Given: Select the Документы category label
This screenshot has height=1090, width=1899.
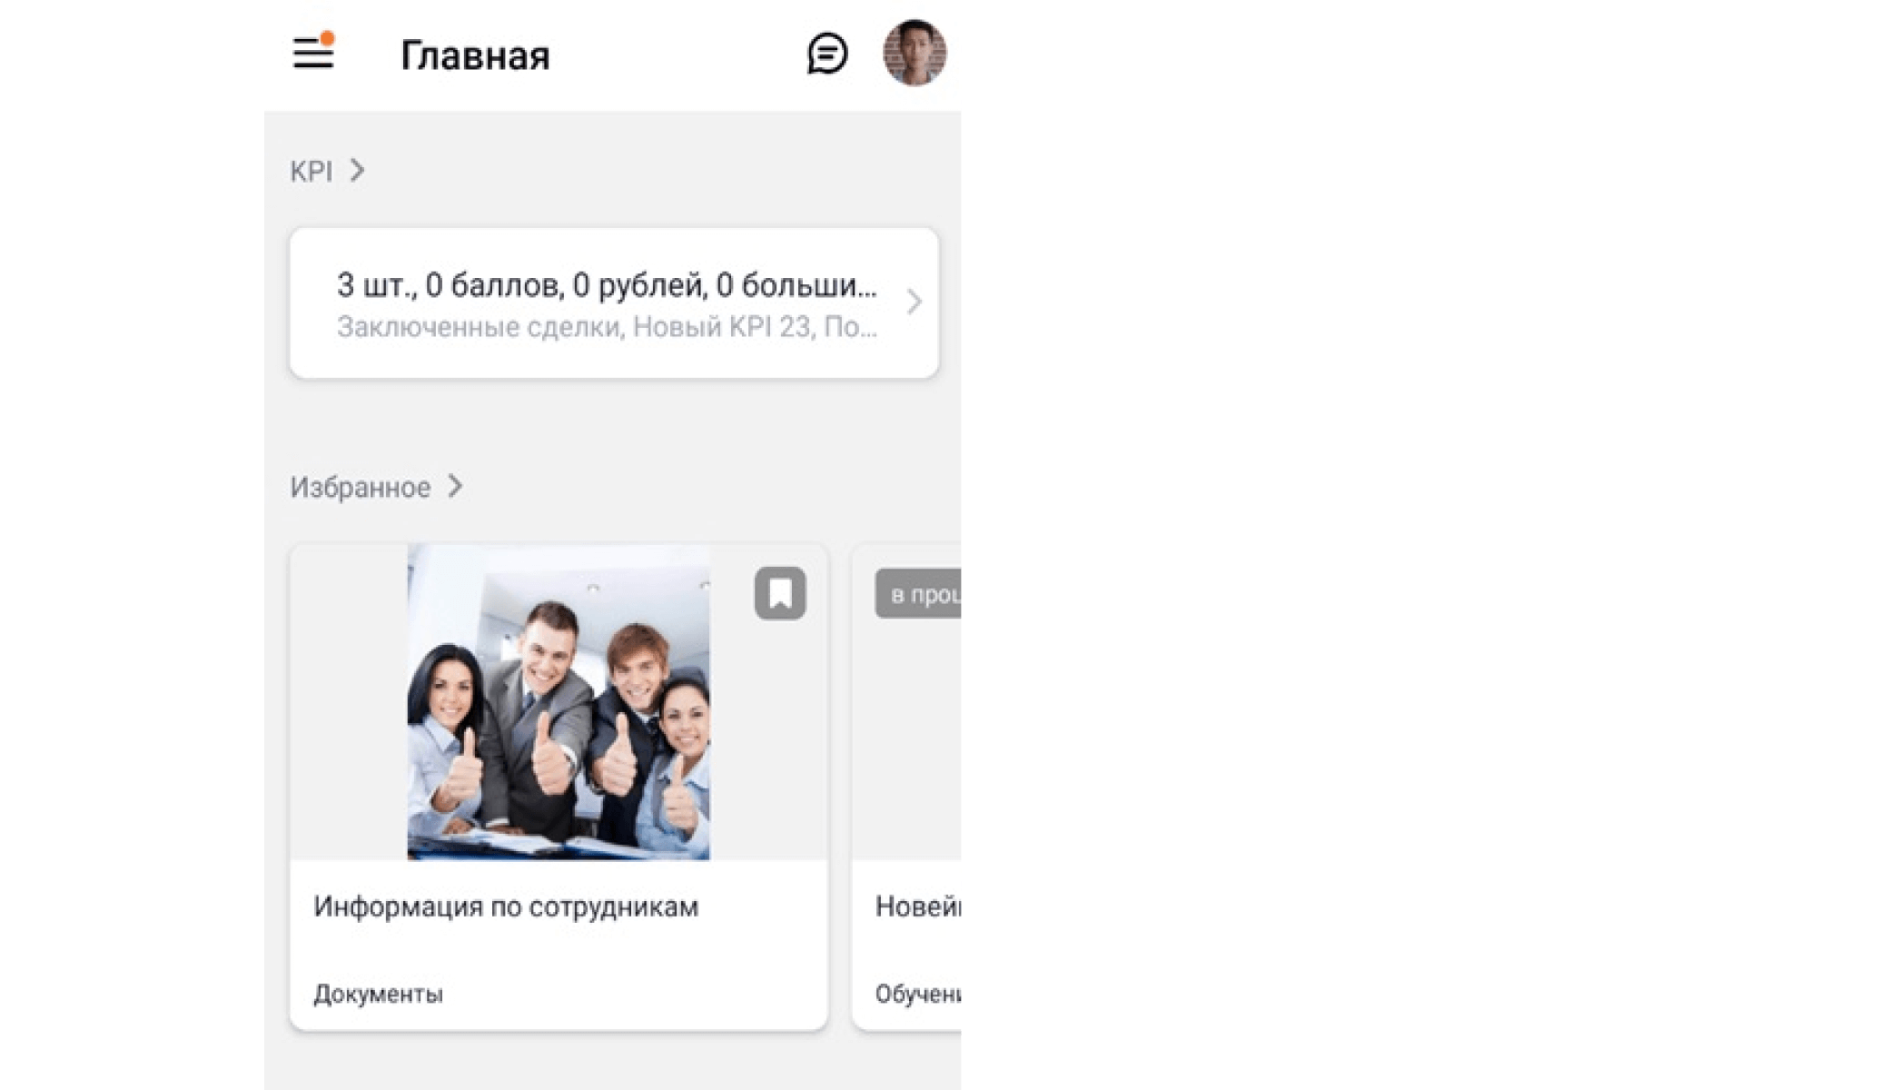Looking at the screenshot, I should [379, 994].
